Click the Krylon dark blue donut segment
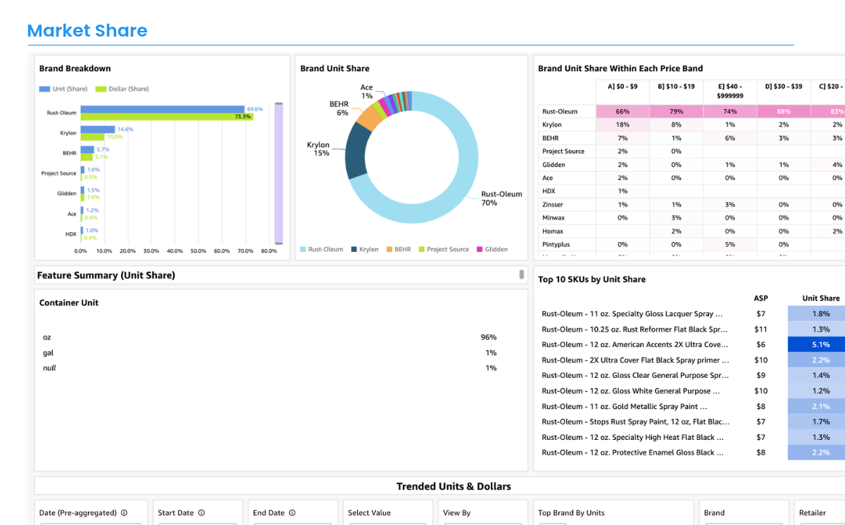Viewport: 845px width, 525px height. (x=358, y=150)
